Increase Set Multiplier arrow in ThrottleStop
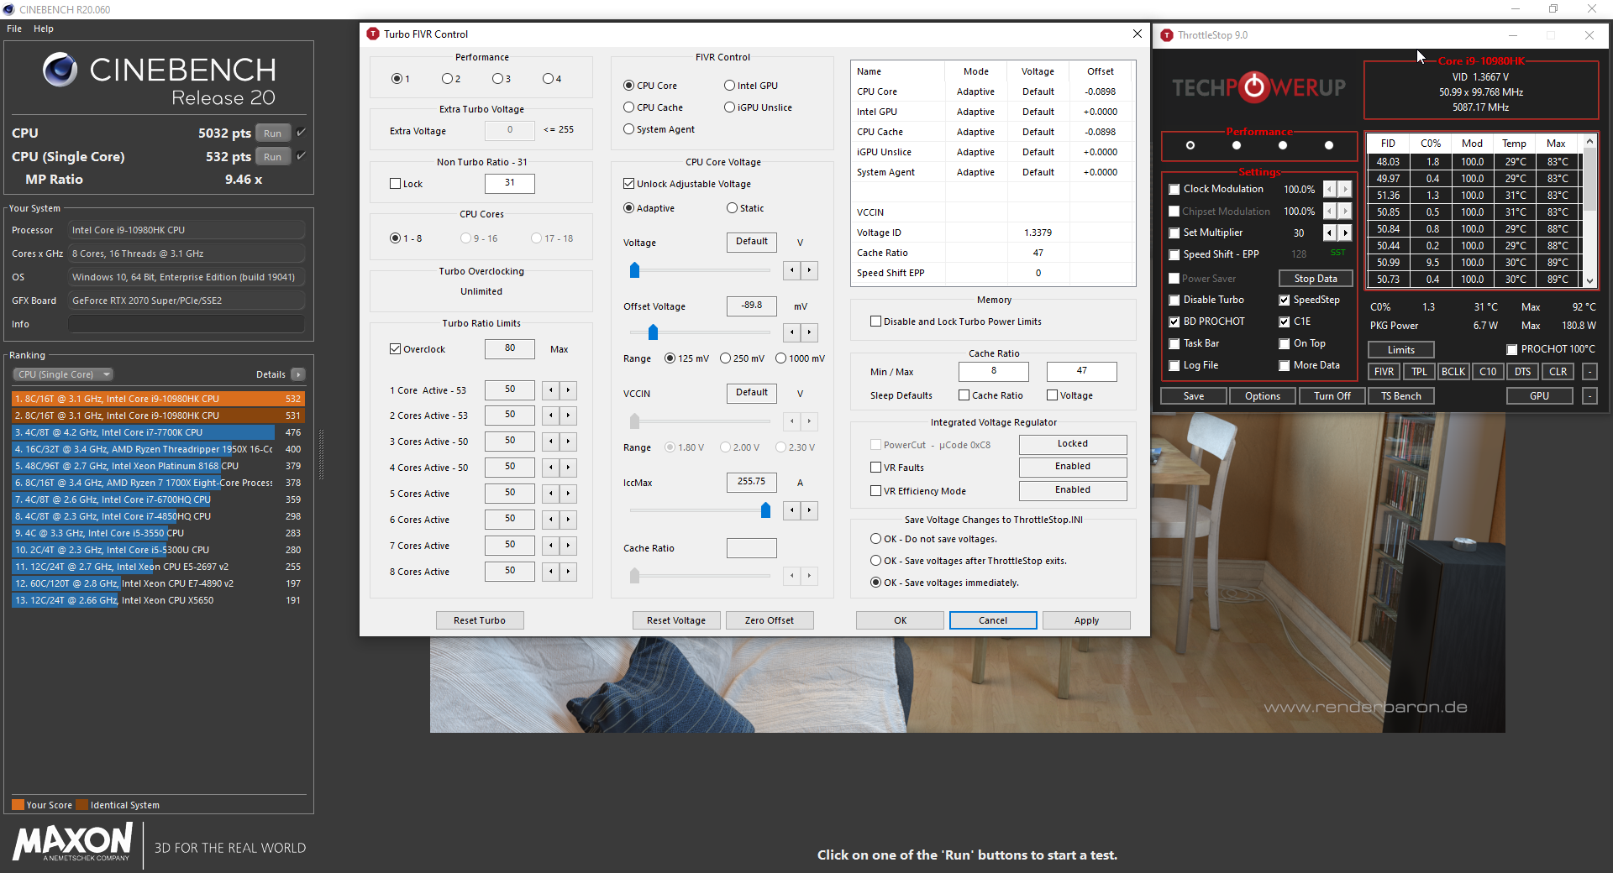This screenshot has width=1613, height=873. pos(1346,233)
